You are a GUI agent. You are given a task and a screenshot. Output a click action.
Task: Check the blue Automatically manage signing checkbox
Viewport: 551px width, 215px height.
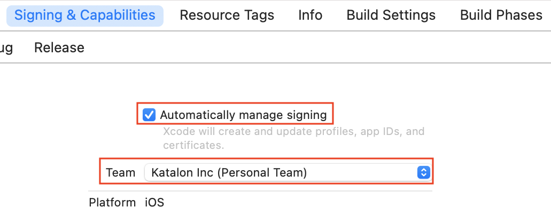[x=150, y=115]
